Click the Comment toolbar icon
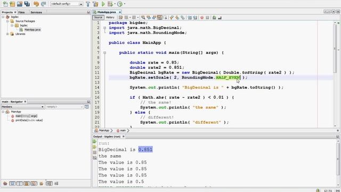 [214, 18]
